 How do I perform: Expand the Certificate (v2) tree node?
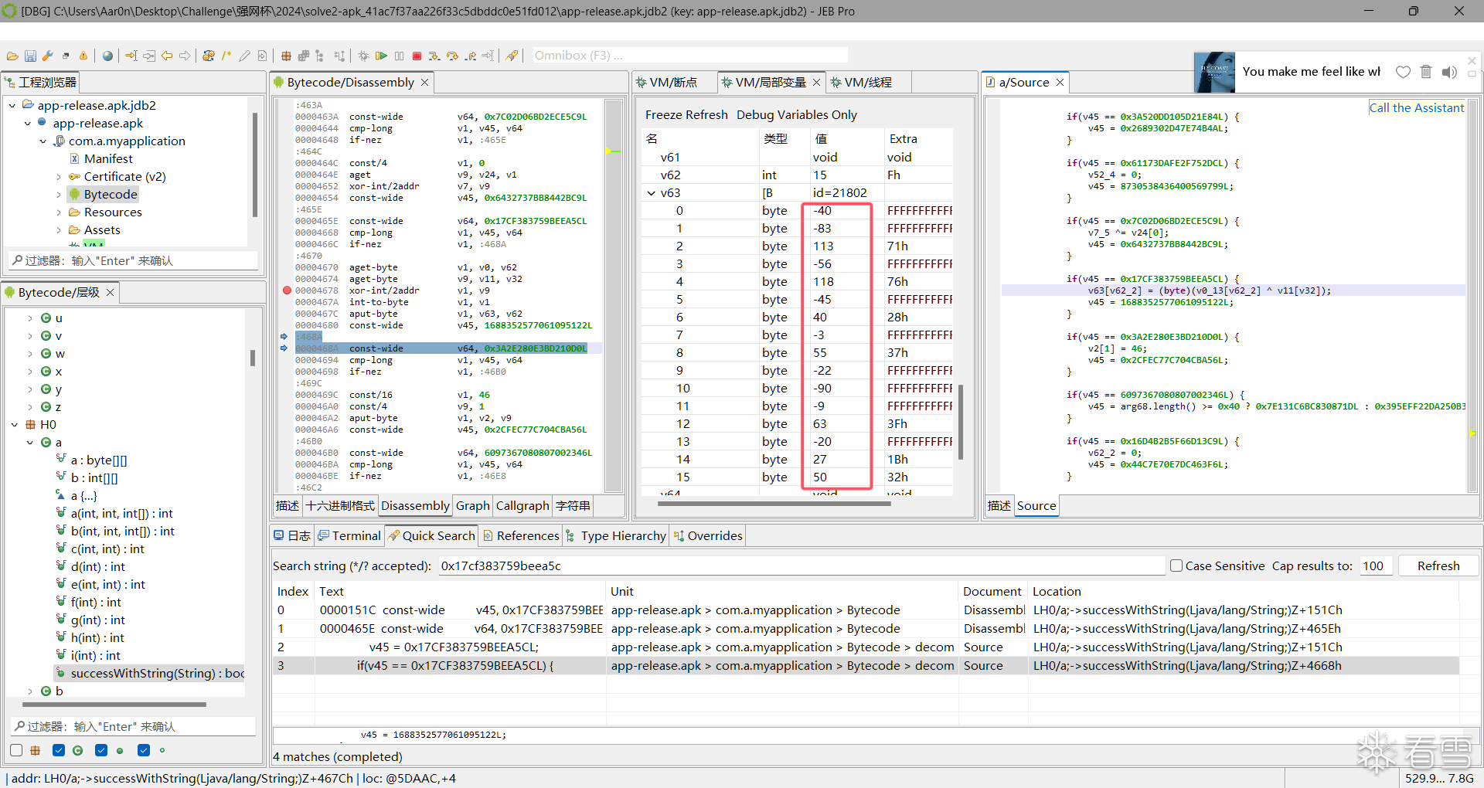tap(59, 177)
